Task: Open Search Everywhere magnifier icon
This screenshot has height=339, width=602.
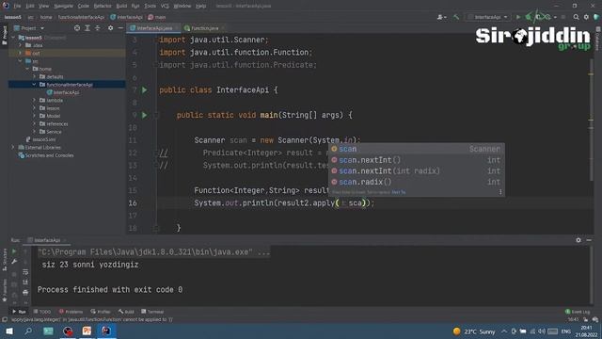Action: (x=577, y=17)
